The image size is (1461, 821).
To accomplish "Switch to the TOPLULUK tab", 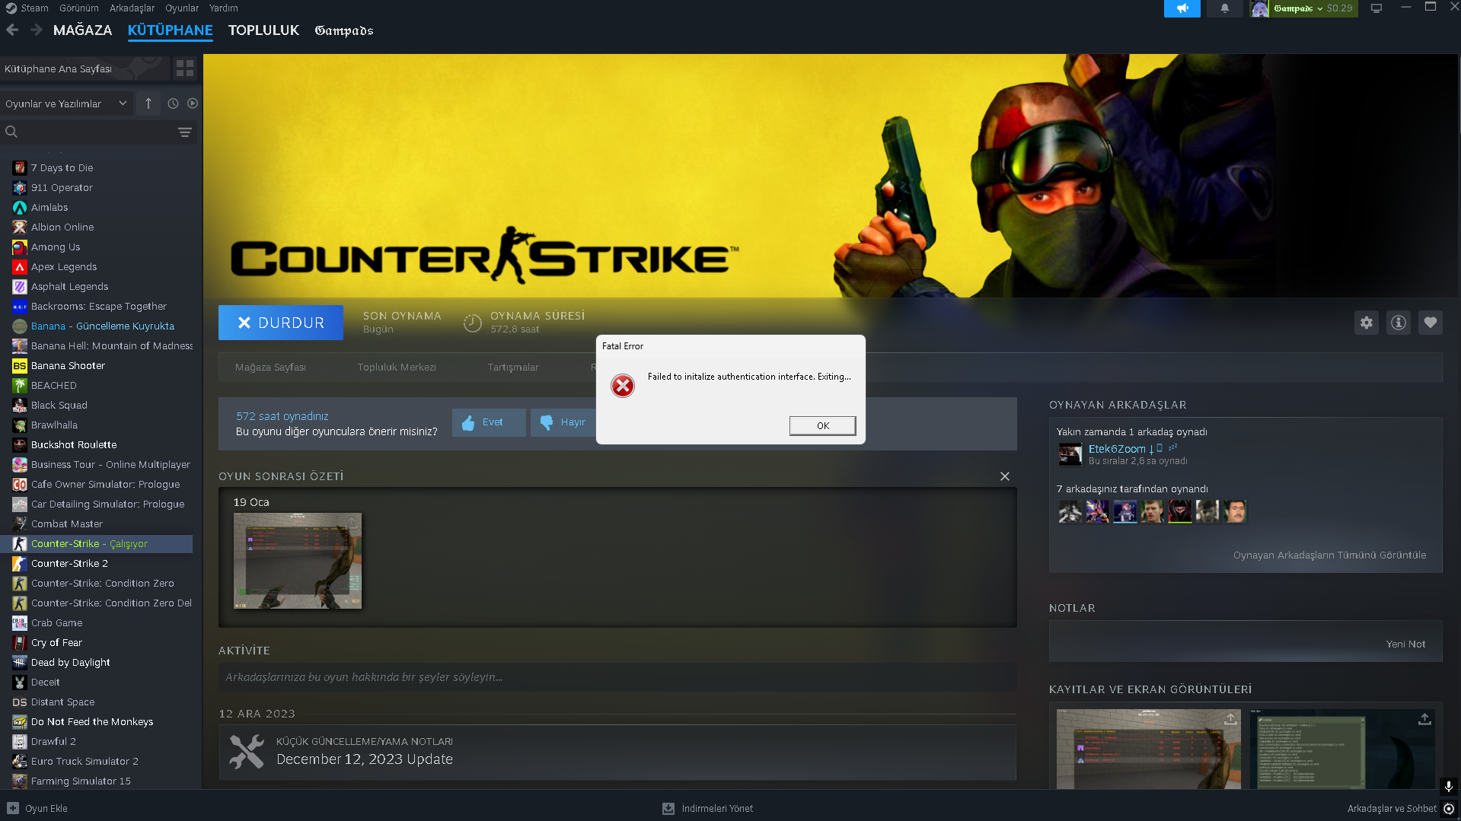I will click(263, 30).
